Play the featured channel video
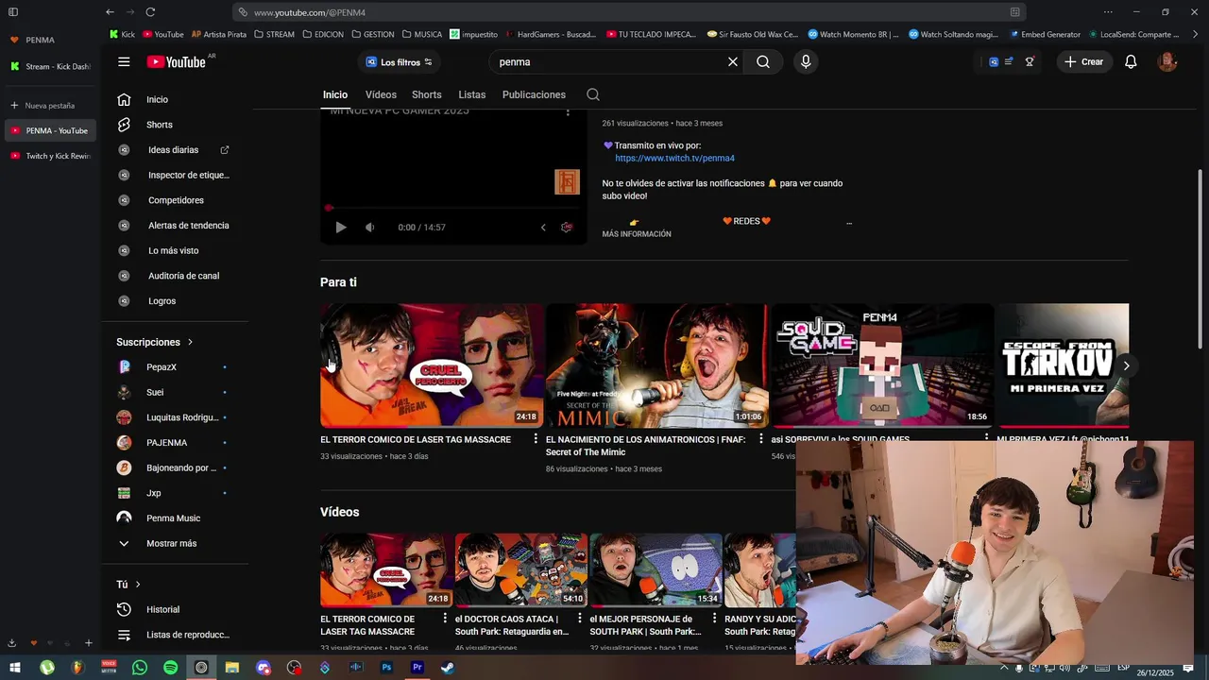The image size is (1209, 680). pyautogui.click(x=341, y=228)
